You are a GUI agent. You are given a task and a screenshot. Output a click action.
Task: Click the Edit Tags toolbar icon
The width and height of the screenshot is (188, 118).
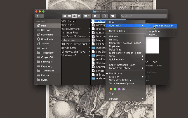click(x=113, y=16)
